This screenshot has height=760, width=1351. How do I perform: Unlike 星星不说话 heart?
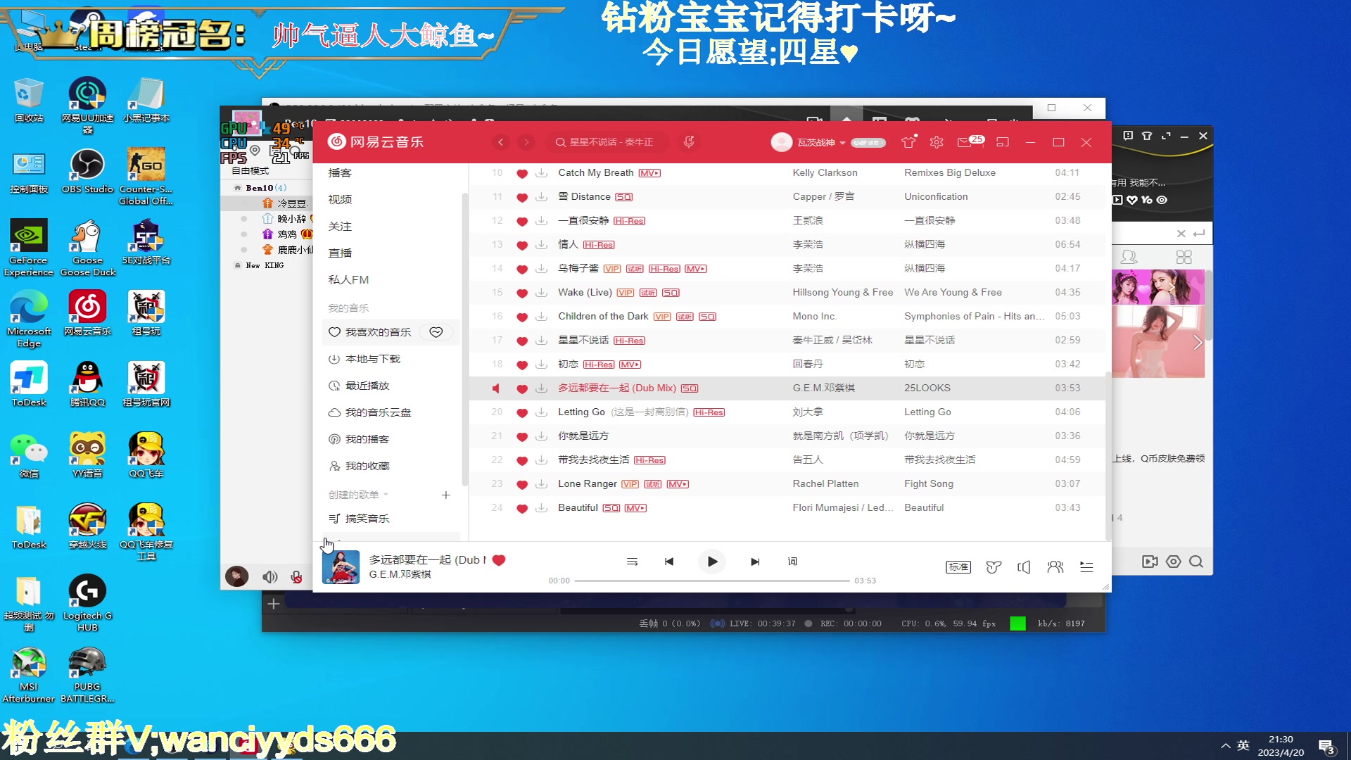(x=522, y=341)
